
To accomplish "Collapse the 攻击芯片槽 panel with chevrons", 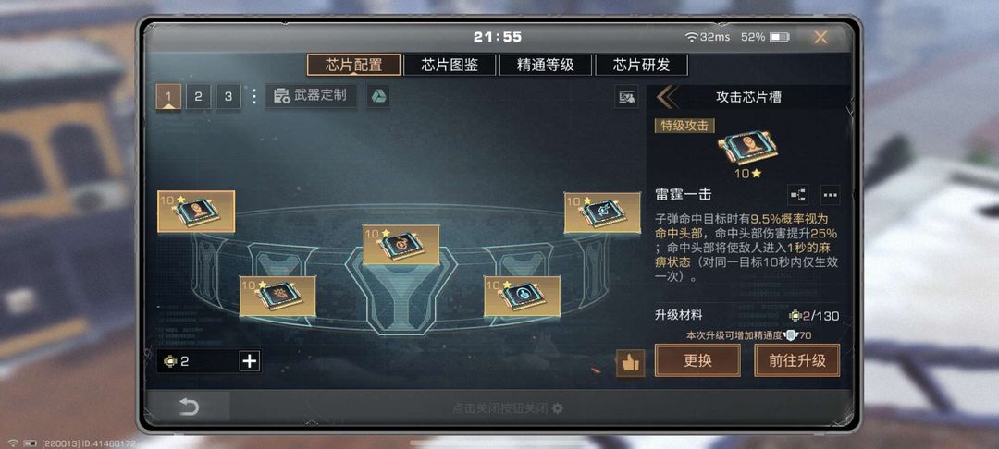I will (666, 97).
